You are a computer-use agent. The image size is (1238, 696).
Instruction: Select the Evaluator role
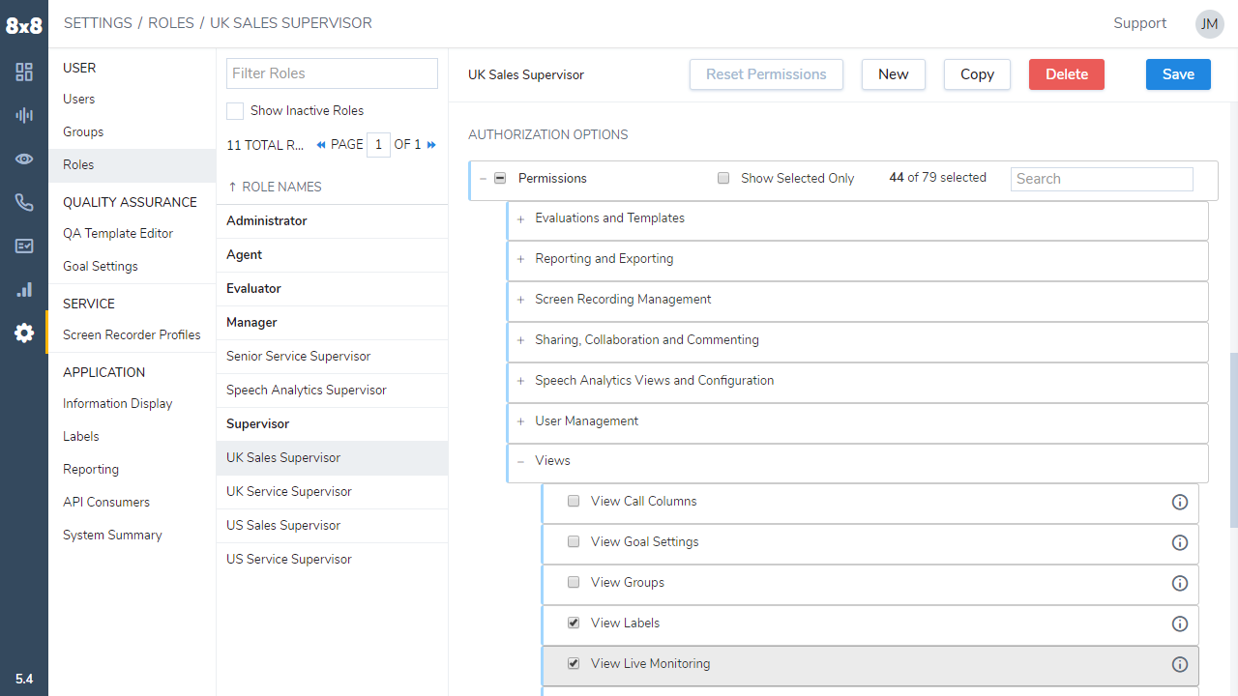coord(332,289)
